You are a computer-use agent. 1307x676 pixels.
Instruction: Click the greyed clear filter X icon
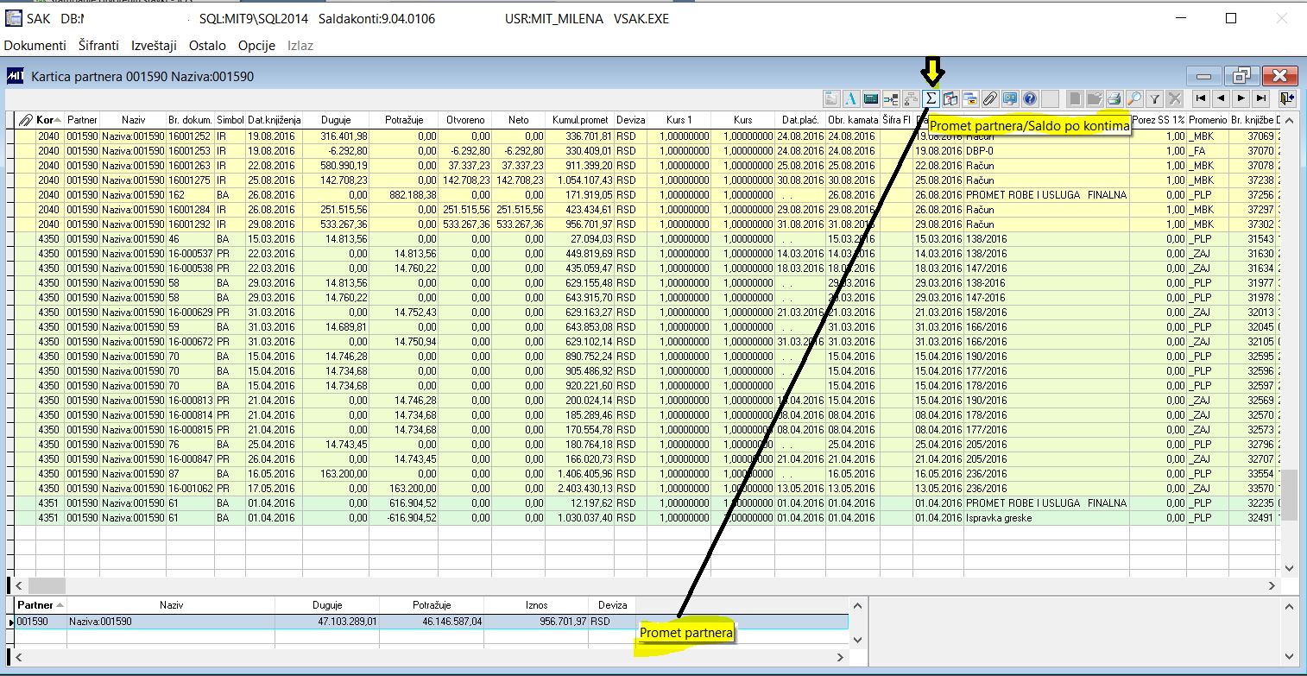tap(1174, 98)
